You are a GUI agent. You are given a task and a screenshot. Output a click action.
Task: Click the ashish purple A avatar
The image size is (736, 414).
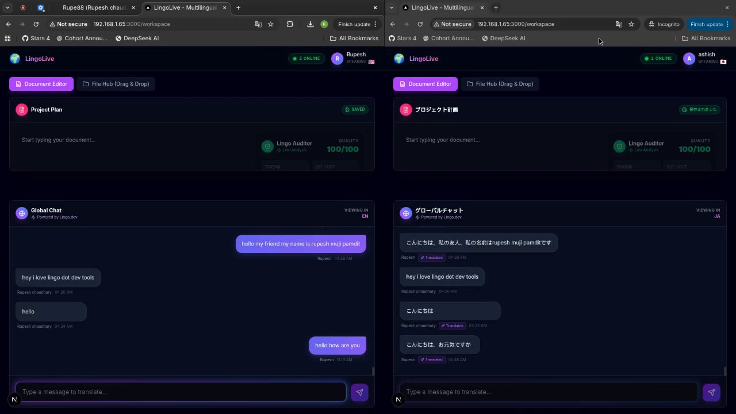(689, 59)
